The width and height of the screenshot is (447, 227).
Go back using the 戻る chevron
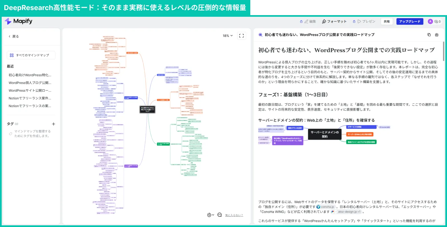tap(10, 36)
